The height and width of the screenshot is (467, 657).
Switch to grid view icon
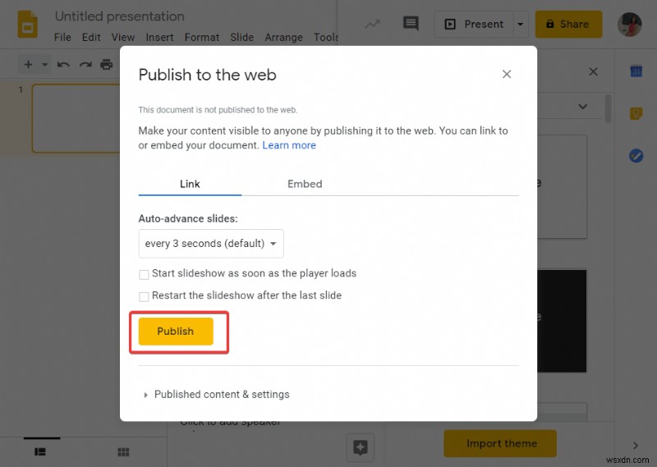[x=123, y=451]
